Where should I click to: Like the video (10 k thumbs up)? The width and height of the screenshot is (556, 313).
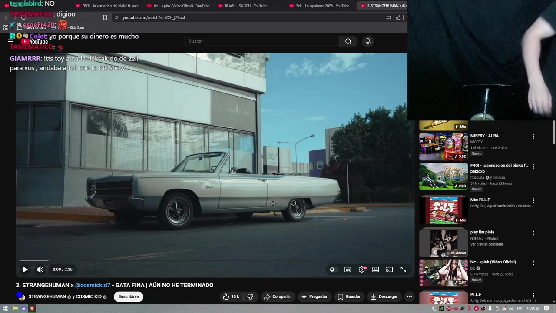(x=231, y=296)
